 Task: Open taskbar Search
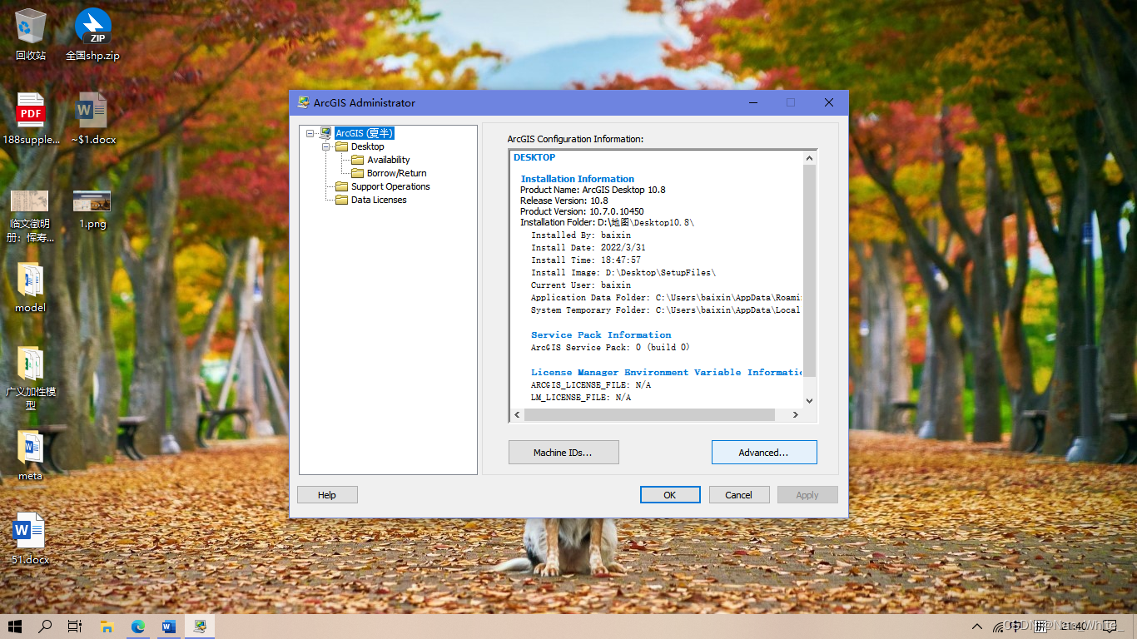45,627
